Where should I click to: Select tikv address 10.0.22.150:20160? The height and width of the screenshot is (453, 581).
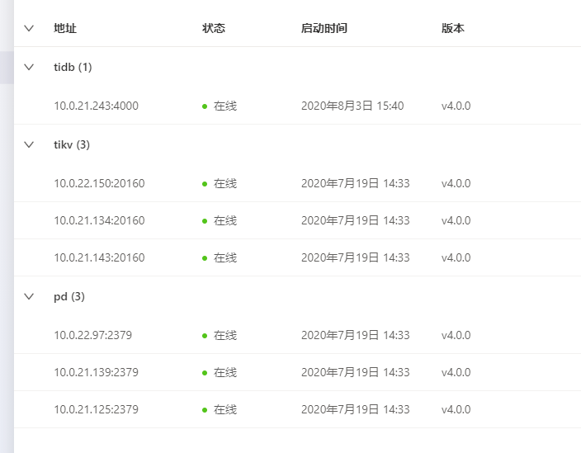coord(99,183)
